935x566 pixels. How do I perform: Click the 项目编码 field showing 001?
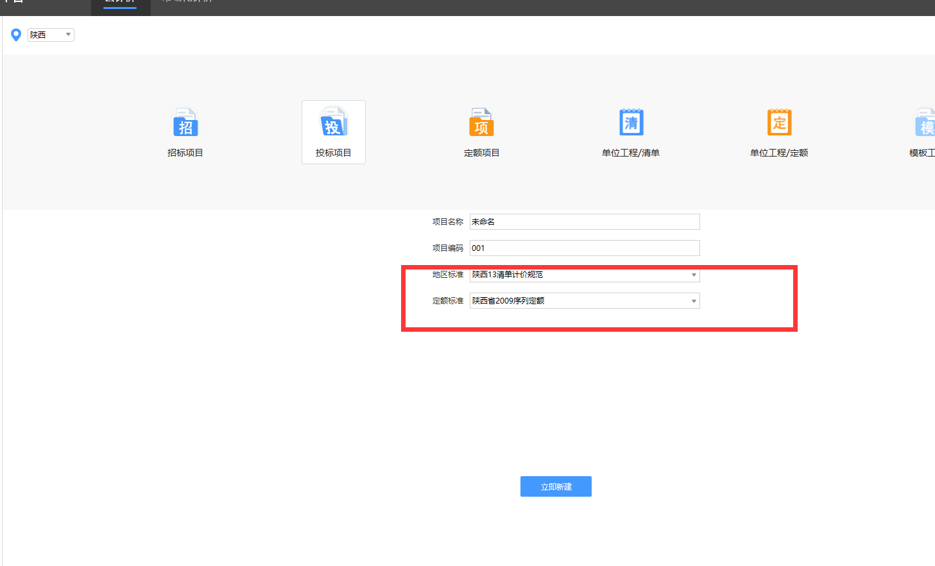tap(585, 248)
